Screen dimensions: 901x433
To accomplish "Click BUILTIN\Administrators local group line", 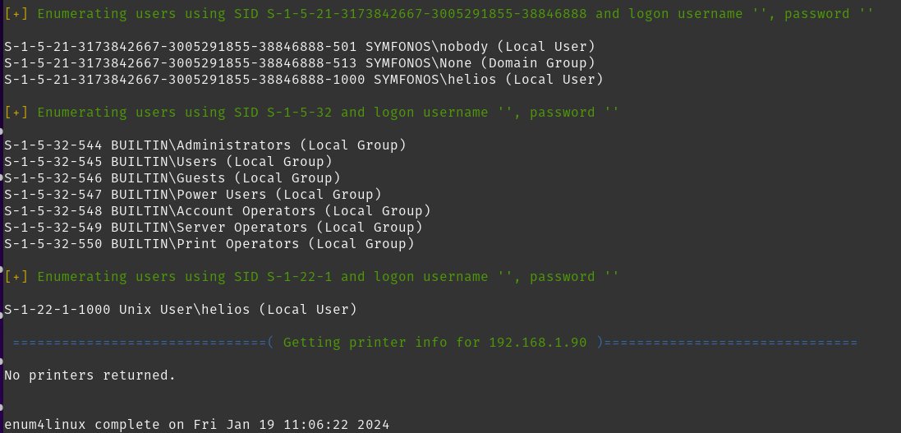I will [x=205, y=145].
